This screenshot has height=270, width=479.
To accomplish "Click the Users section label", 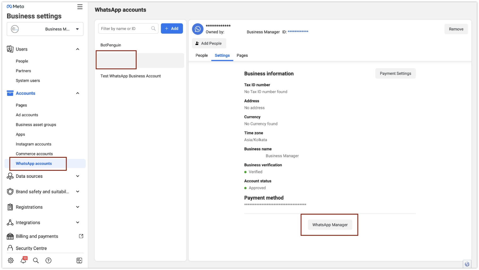I will point(22,49).
